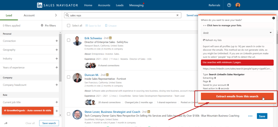Screen dimensions: 278x127
Task: Click the Save search button
Action: coord(49,123)
